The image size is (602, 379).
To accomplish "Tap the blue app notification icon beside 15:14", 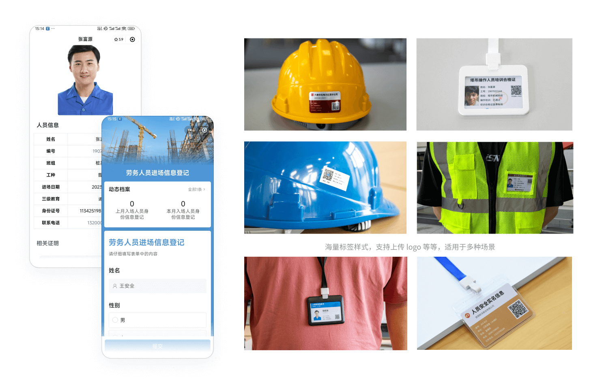I will coord(48,29).
